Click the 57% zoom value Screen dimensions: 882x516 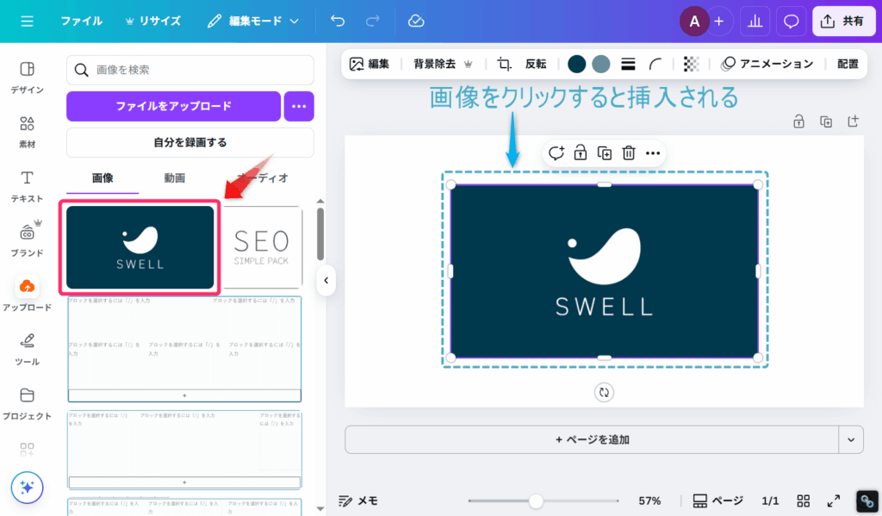click(x=649, y=500)
